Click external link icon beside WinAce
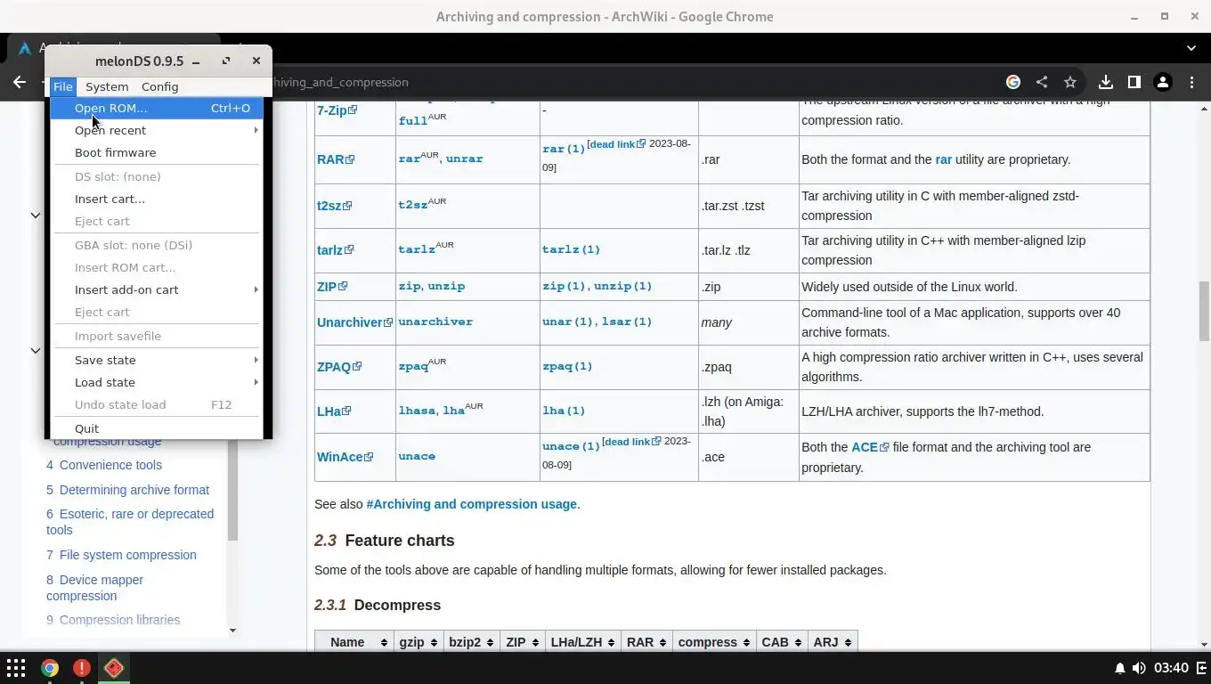The height and width of the screenshot is (684, 1211). [369, 457]
